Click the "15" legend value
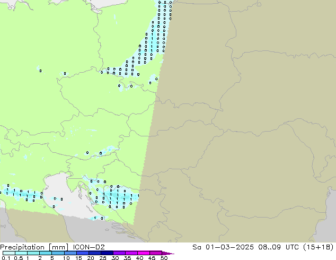Image resolution: width=336 pixels, height=260 pixels. tap(78, 258)
